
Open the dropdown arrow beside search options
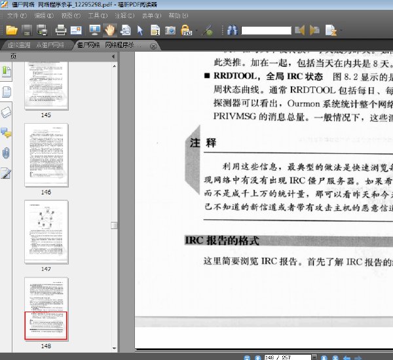[x=341, y=31]
